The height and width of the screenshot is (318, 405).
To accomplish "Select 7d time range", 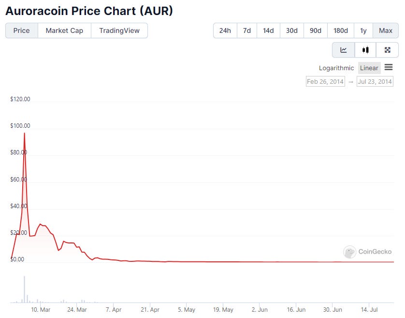I will (x=247, y=30).
